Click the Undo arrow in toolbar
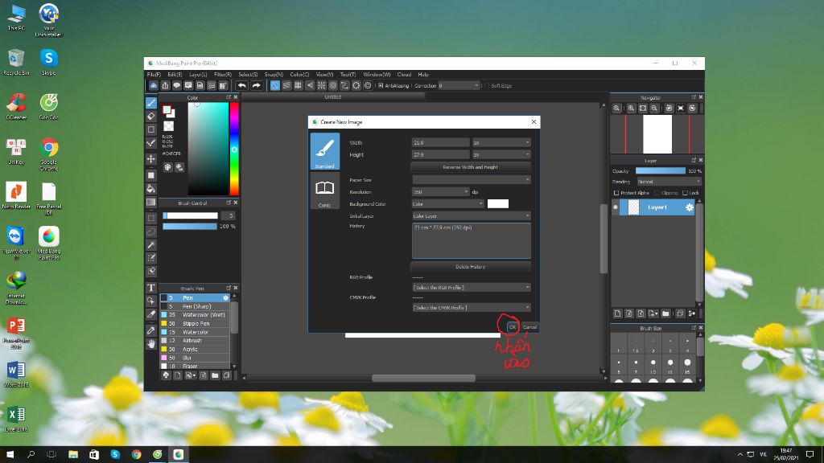 click(241, 85)
